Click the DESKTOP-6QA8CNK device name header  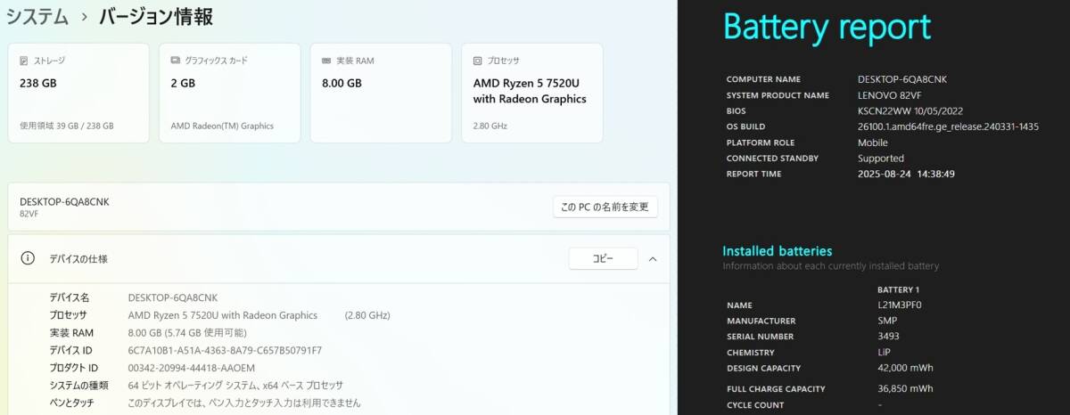click(x=64, y=202)
